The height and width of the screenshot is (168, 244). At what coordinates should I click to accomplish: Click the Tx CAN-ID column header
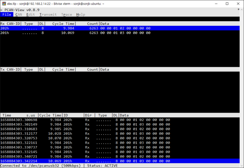[x=11, y=69]
